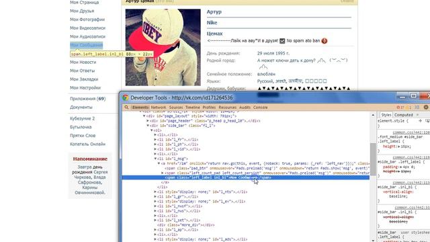430x242 pixels.
Task: Open 'Мои Новости' link
Action: point(83,63)
